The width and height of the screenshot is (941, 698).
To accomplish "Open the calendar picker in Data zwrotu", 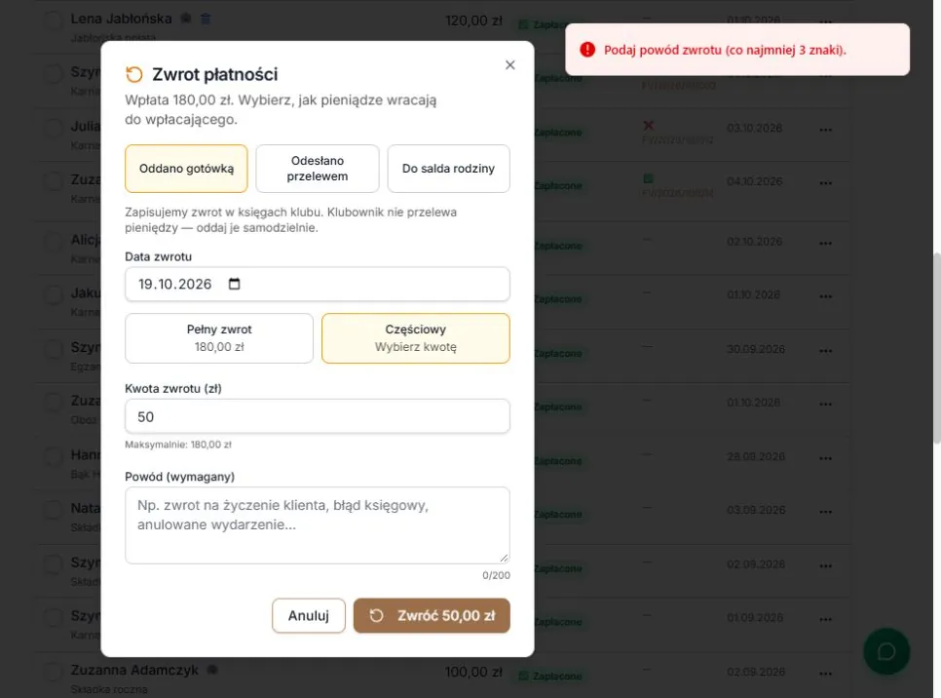I will [x=234, y=284].
